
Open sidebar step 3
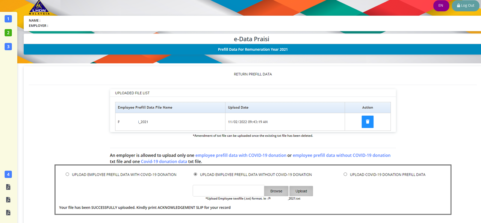click(x=8, y=47)
